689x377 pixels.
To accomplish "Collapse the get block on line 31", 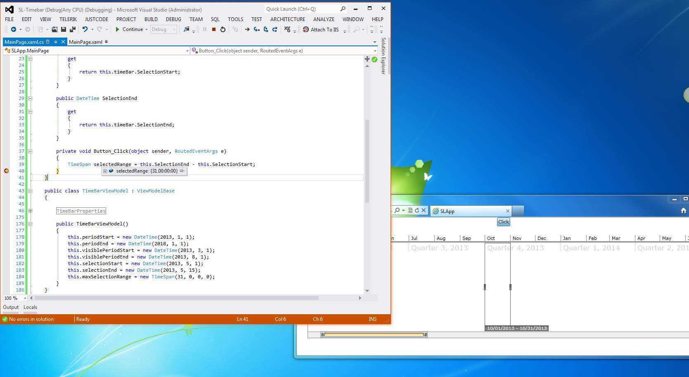I will click(x=30, y=111).
